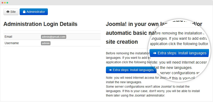Click 'Administration Login Details' heading
The width and height of the screenshot is (213, 102).
point(40,24)
